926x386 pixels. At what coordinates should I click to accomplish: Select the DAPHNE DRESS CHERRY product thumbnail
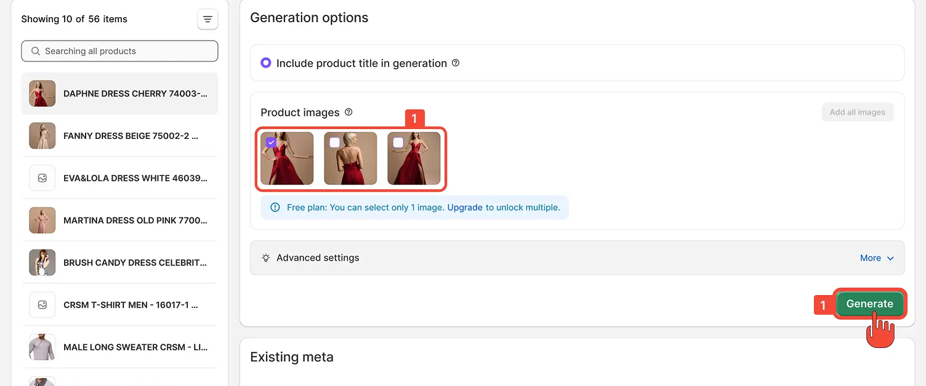point(42,93)
